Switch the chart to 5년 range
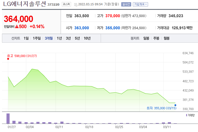This screenshot has height=132, width=198. [77, 38]
